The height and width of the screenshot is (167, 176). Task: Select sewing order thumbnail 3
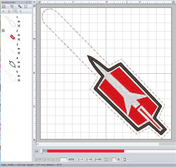coord(10,49)
